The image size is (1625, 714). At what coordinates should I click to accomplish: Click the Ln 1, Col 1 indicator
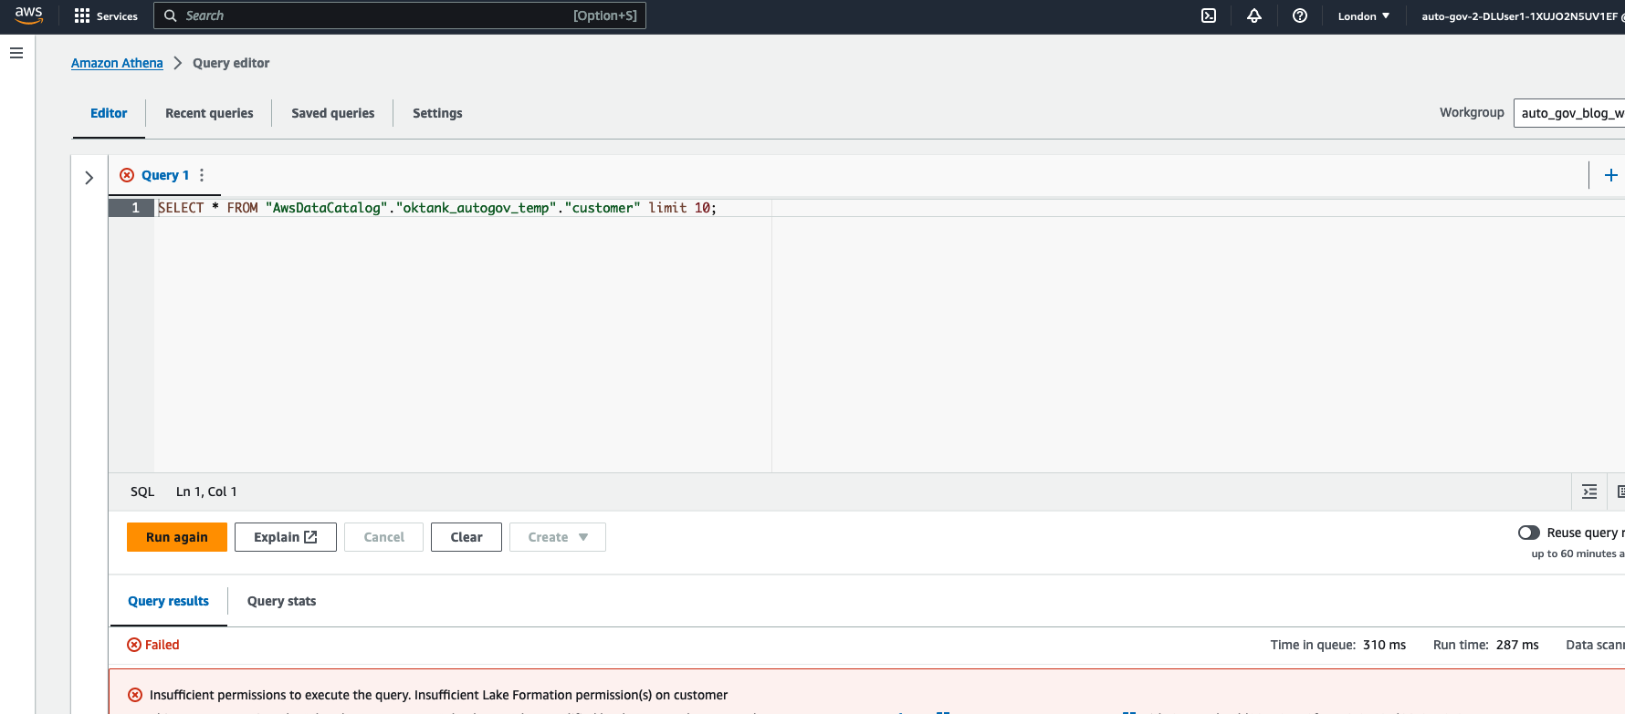point(206,492)
